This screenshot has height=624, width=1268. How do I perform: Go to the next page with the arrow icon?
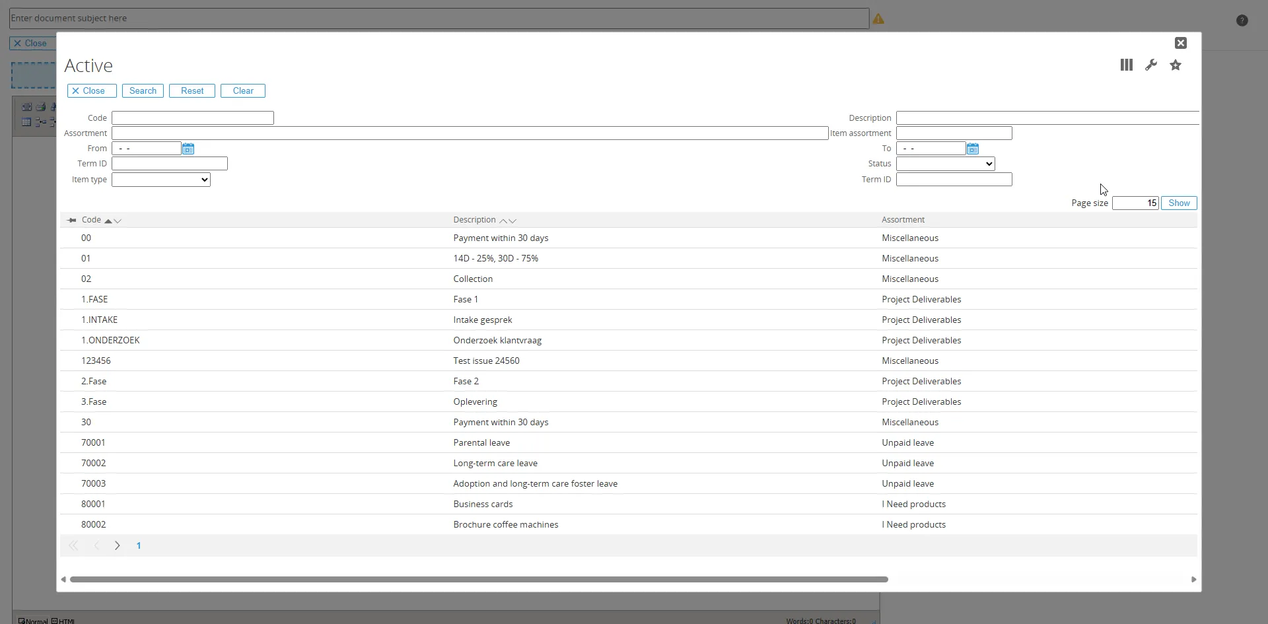point(117,546)
